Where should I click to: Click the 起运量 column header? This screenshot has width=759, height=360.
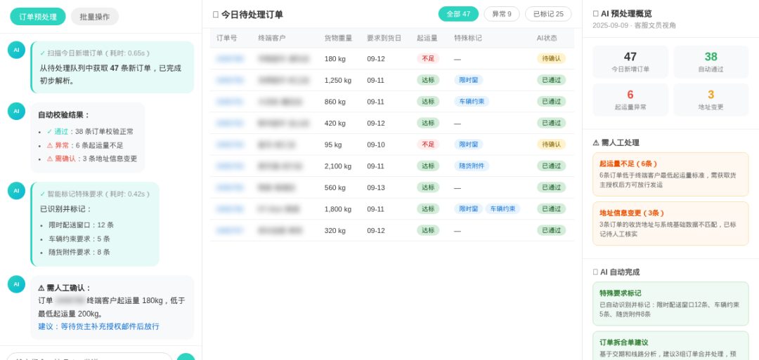pyautogui.click(x=427, y=38)
